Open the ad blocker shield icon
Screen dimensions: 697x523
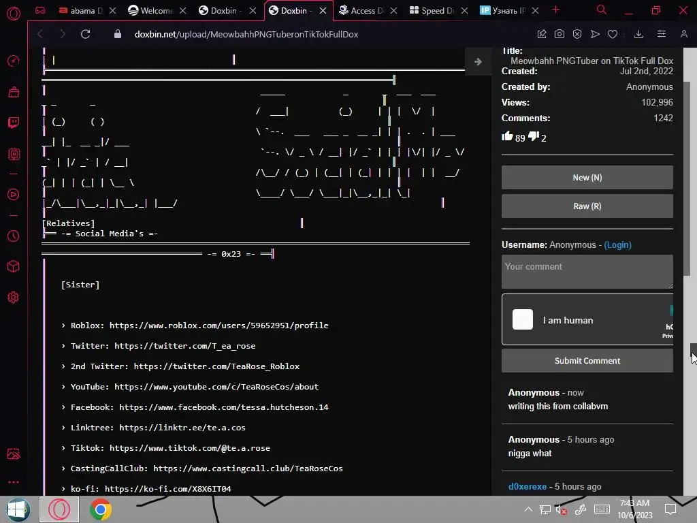pos(577,34)
